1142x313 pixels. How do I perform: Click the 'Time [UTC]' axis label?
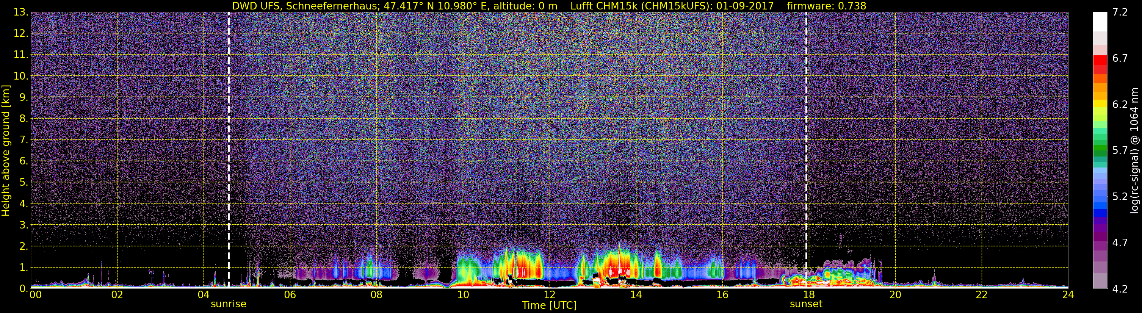(549, 305)
